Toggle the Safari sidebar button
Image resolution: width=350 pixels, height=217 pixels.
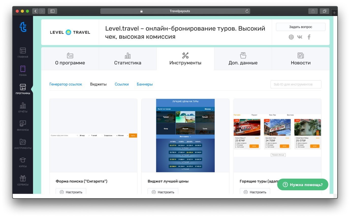pyautogui.click(x=52, y=11)
